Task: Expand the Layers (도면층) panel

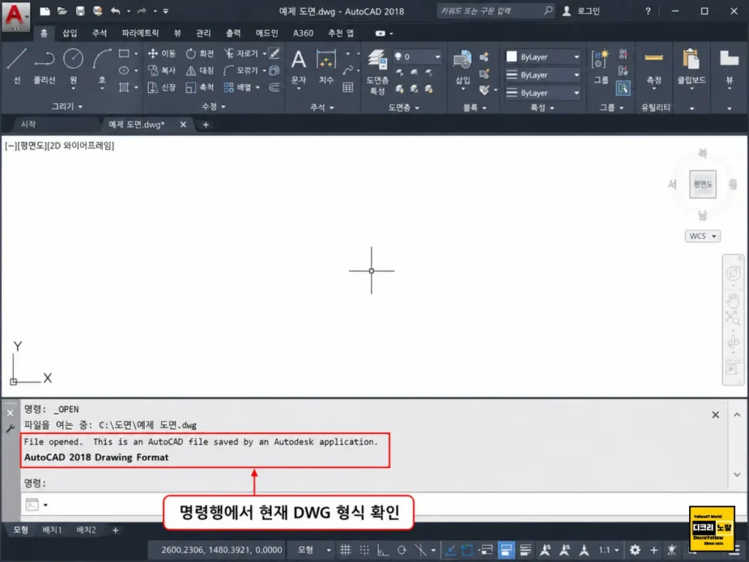Action: (404, 108)
